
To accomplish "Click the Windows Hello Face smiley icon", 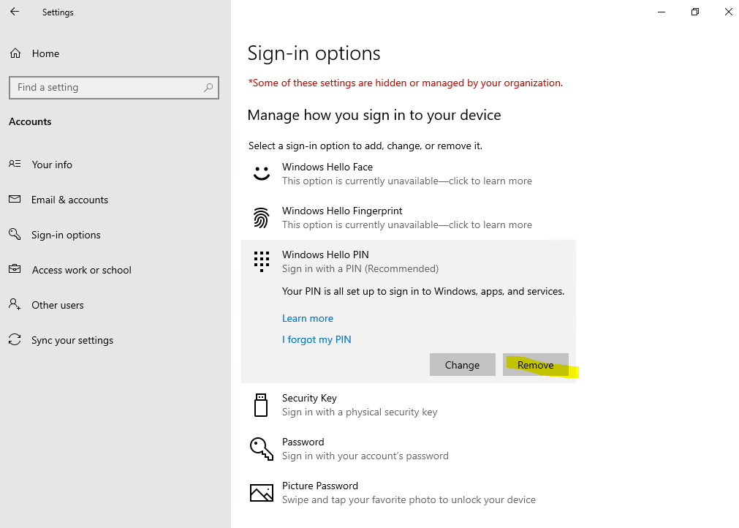I will point(262,173).
